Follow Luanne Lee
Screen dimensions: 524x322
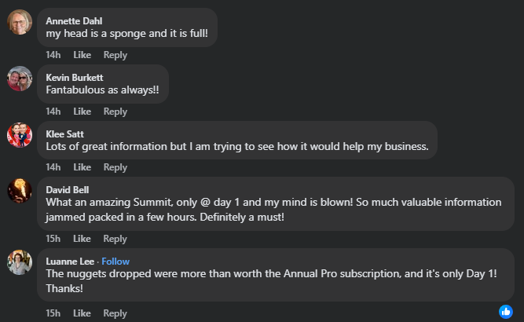click(115, 262)
